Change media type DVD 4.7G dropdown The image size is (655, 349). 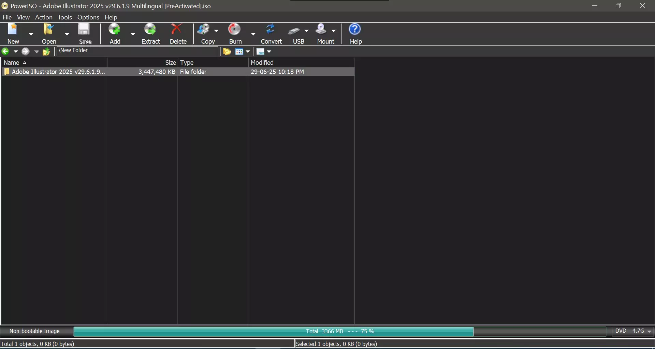click(633, 331)
